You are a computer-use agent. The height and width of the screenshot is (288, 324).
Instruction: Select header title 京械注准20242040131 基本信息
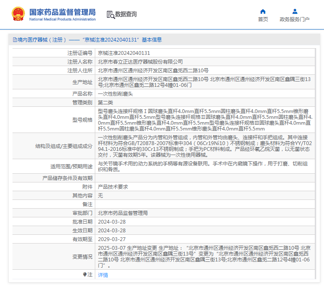[x=122, y=39]
